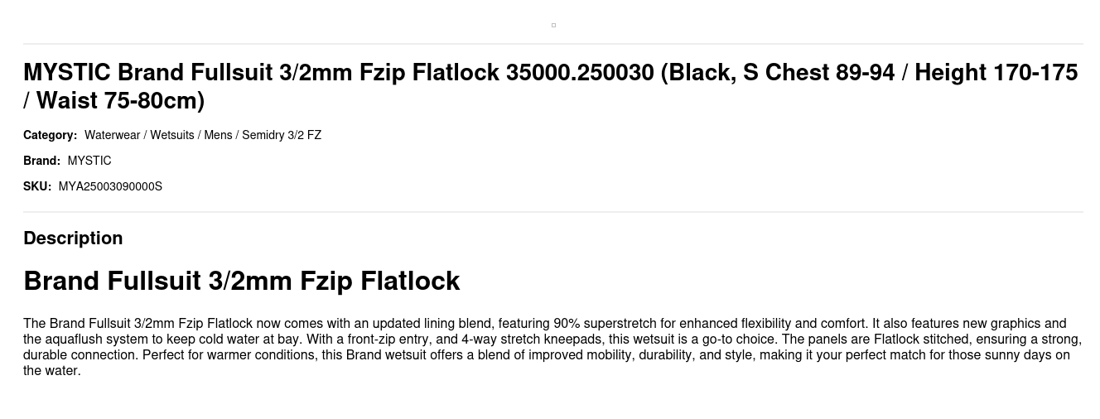Image resolution: width=1100 pixels, height=419 pixels.
Task: Click the Description section heading
Action: (73, 238)
